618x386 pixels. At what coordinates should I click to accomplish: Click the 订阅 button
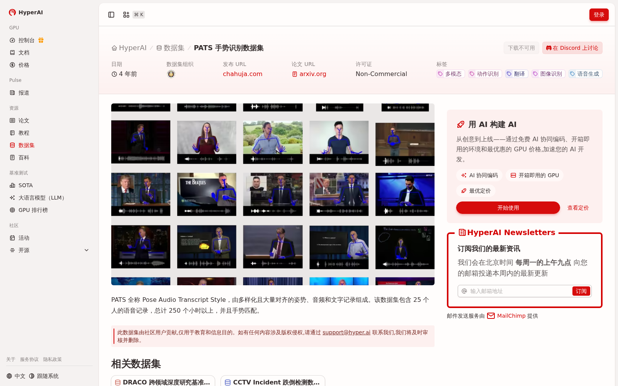coord(581,291)
